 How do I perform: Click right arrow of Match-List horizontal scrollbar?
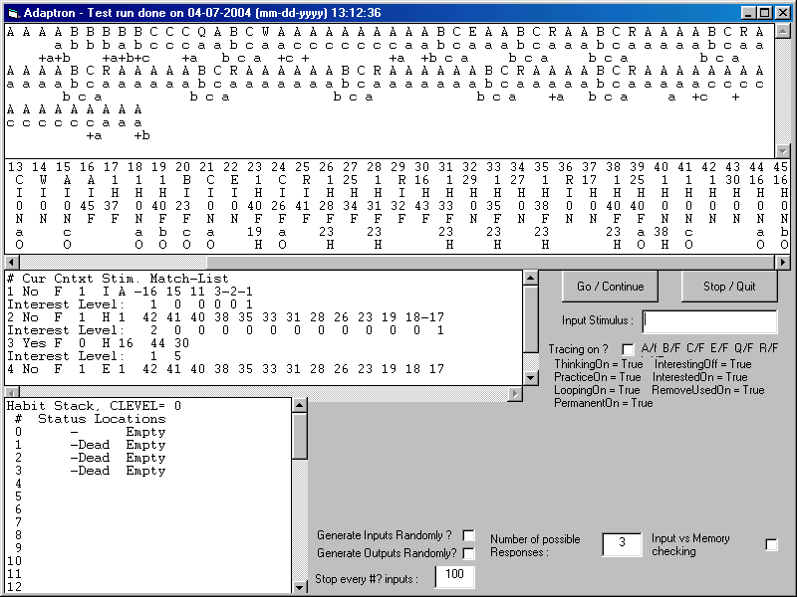pos(515,393)
